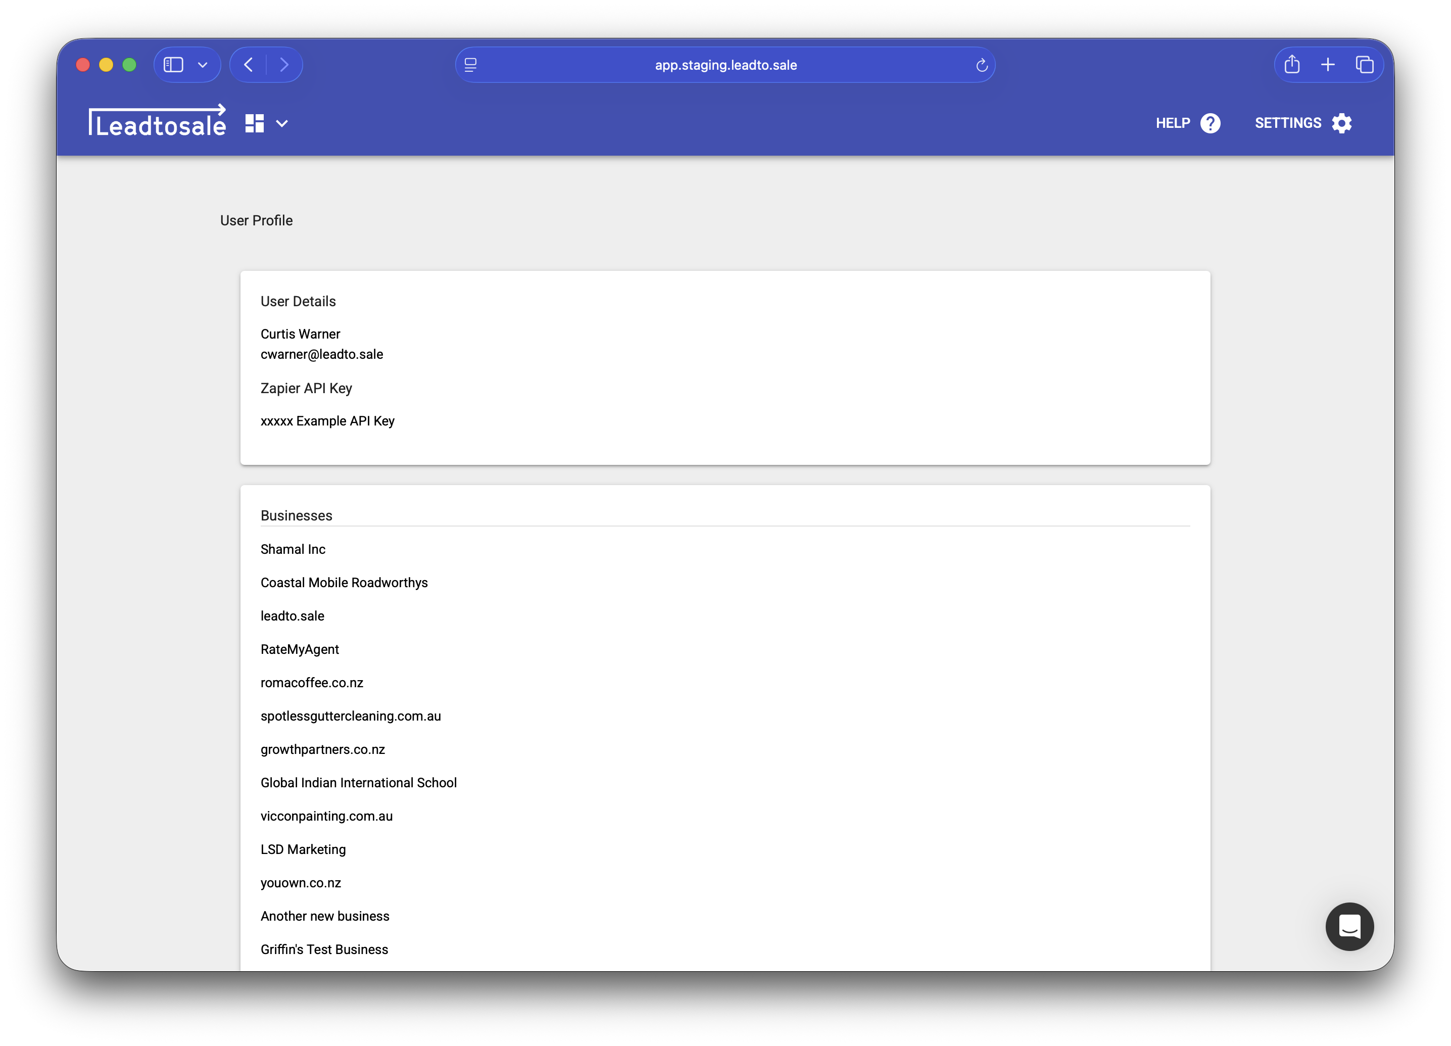Image resolution: width=1451 pixels, height=1046 pixels.
Task: Open a new browser tab with the plus icon
Action: click(1328, 64)
